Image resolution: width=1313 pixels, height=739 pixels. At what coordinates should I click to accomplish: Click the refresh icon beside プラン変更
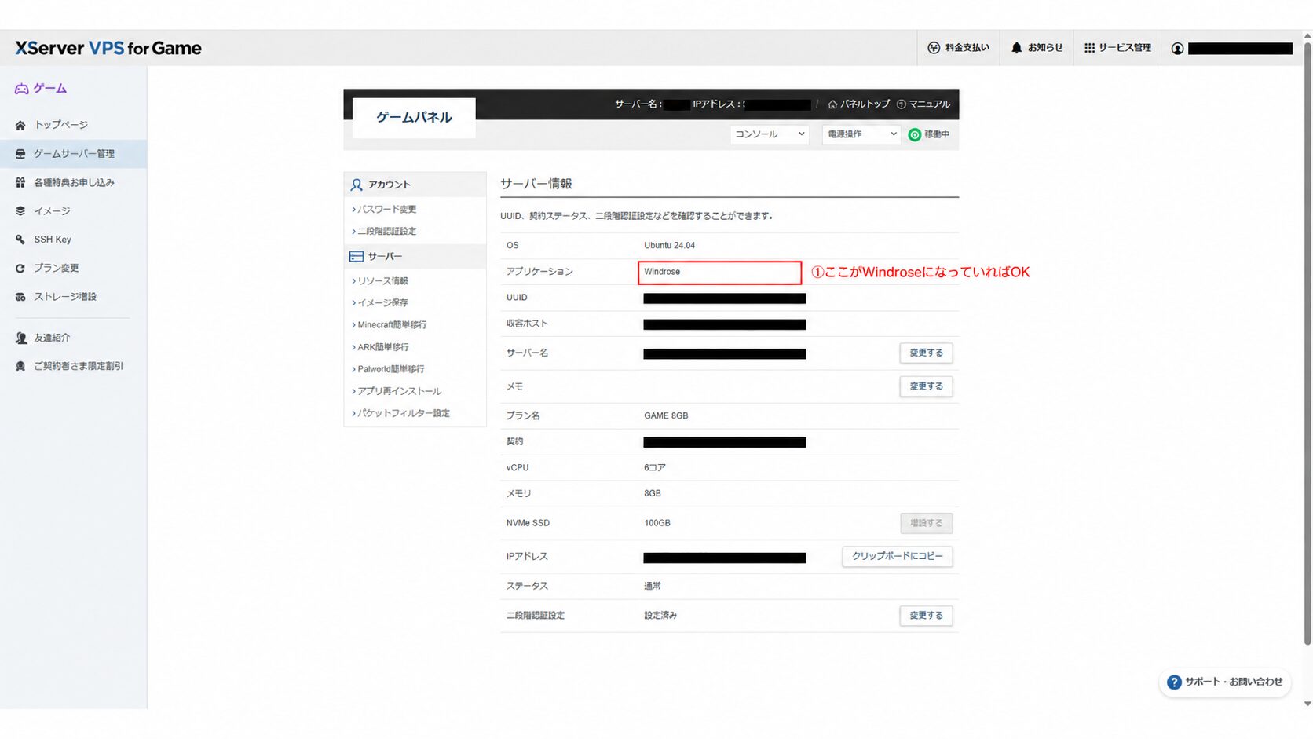pos(20,268)
